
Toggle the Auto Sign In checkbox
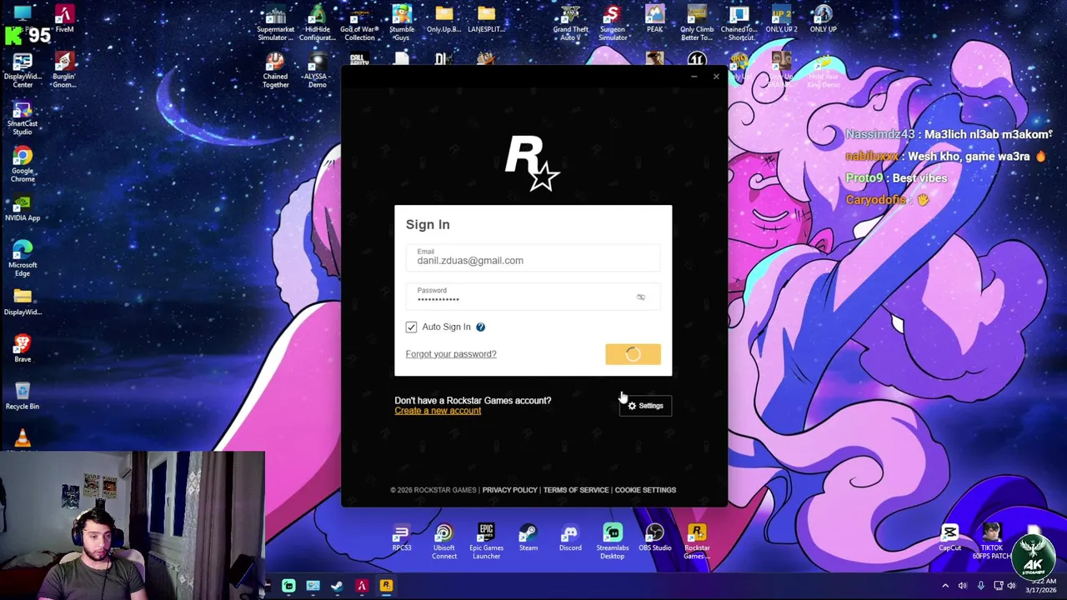pyautogui.click(x=411, y=327)
